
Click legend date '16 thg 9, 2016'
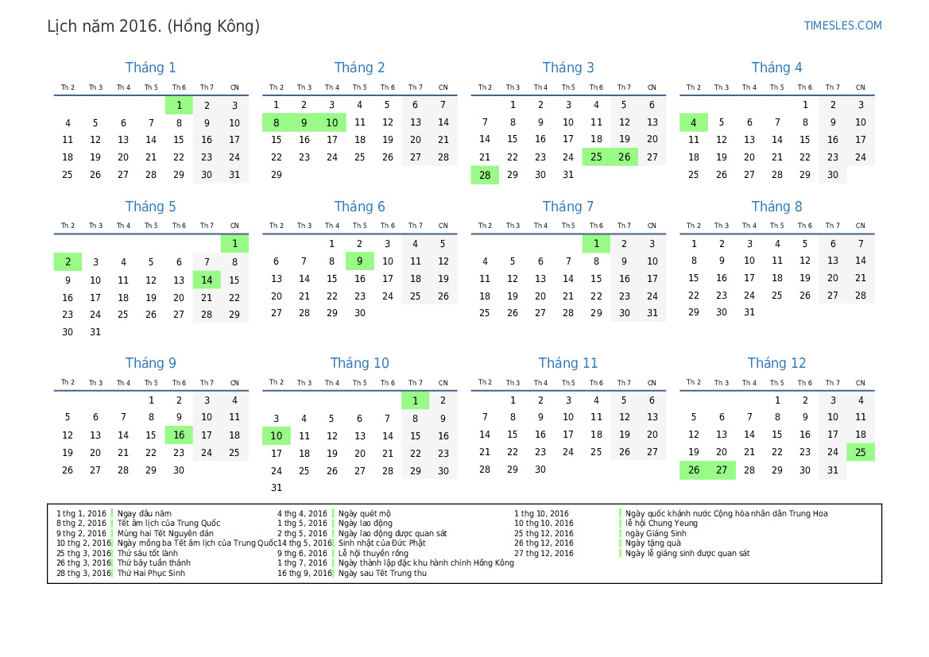coord(304,574)
